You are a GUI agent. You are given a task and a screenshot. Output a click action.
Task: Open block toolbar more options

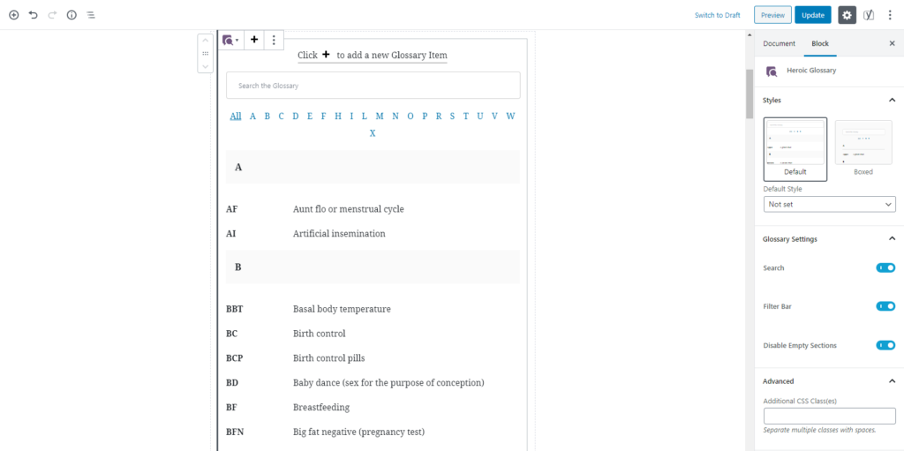(x=274, y=40)
